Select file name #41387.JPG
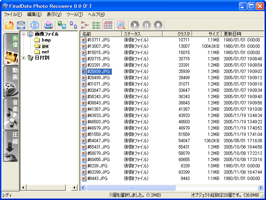 (x=98, y=109)
